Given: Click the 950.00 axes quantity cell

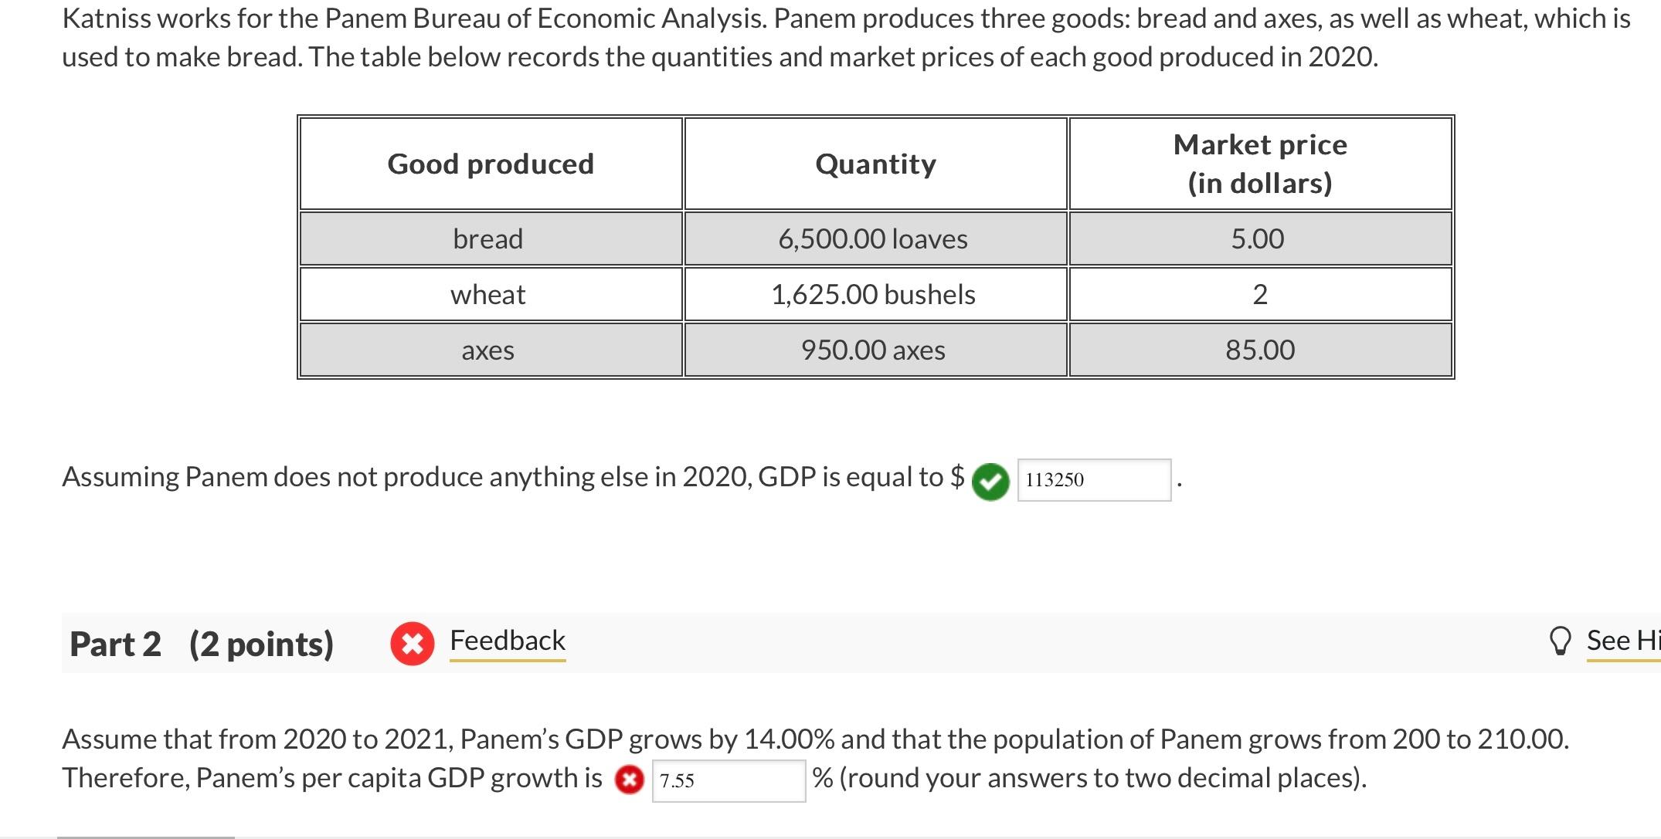Looking at the screenshot, I should tap(875, 350).
